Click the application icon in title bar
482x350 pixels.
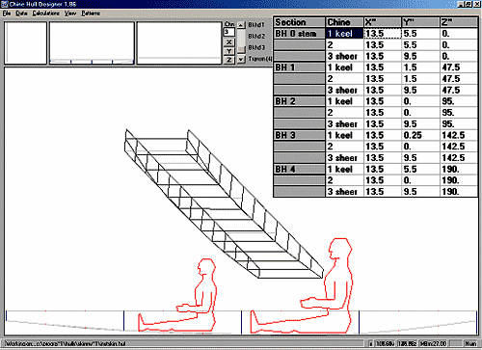[5, 4]
